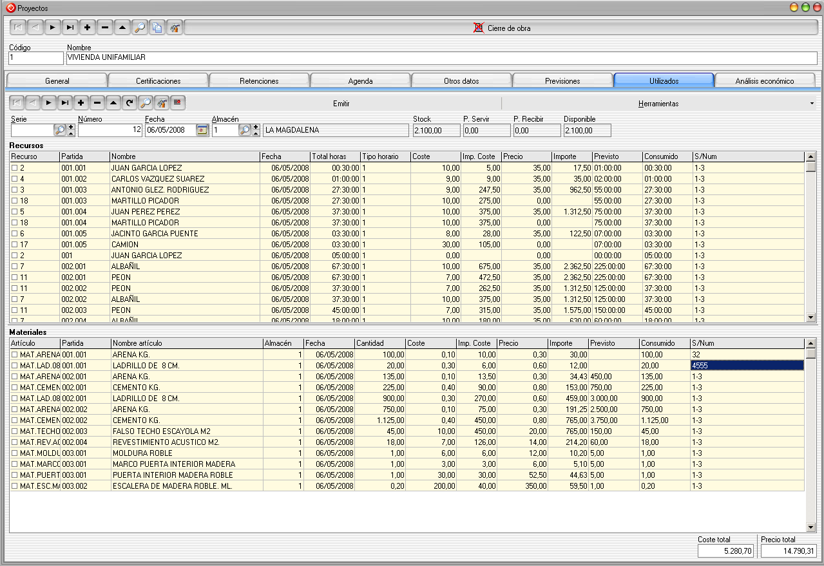This screenshot has height=566, width=824.
Task: Jump to the last record in the Utilizados toolbar
Action: [64, 103]
